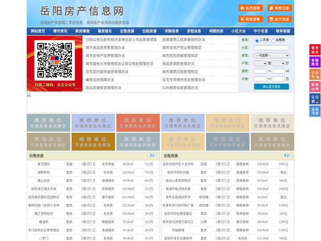Viewport: 321px width, 241px height.
Task: Open 出租房源 navigation item
Action: (149, 31)
